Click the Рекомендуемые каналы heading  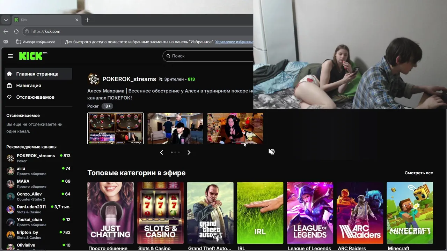(x=31, y=147)
